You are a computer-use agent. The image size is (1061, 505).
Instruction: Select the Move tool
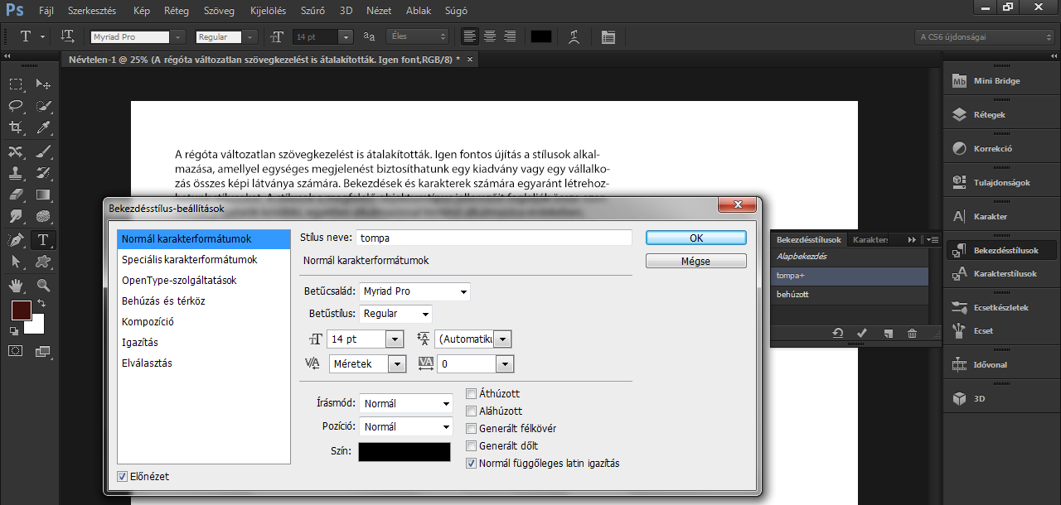pyautogui.click(x=43, y=84)
